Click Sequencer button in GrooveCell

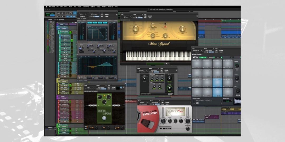211,57
